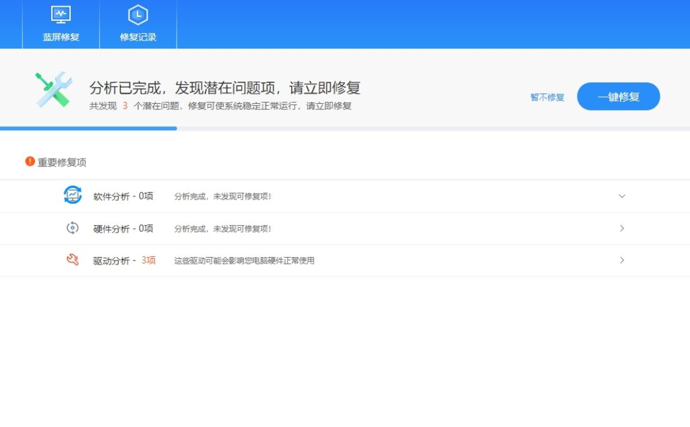
Task: Click the blue analysis progress bar
Action: (x=88, y=128)
